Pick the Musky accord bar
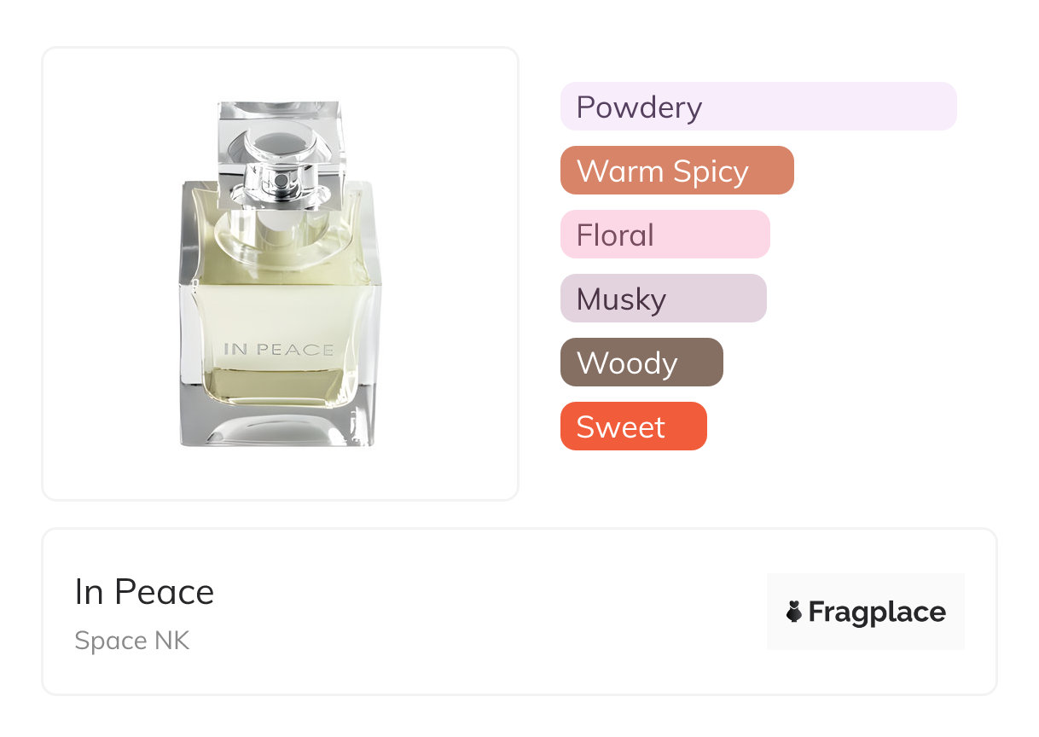1039x737 pixels. click(x=663, y=299)
